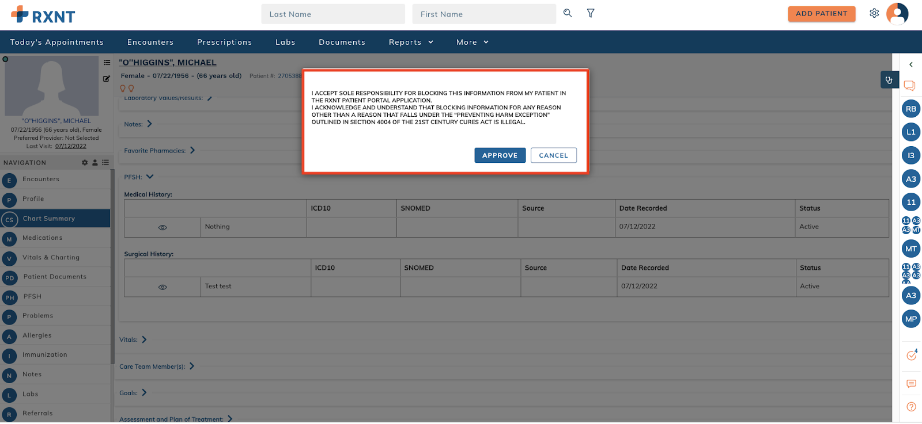This screenshot has width=922, height=424.
Task: Open the help question mark icon
Action: tap(911, 407)
